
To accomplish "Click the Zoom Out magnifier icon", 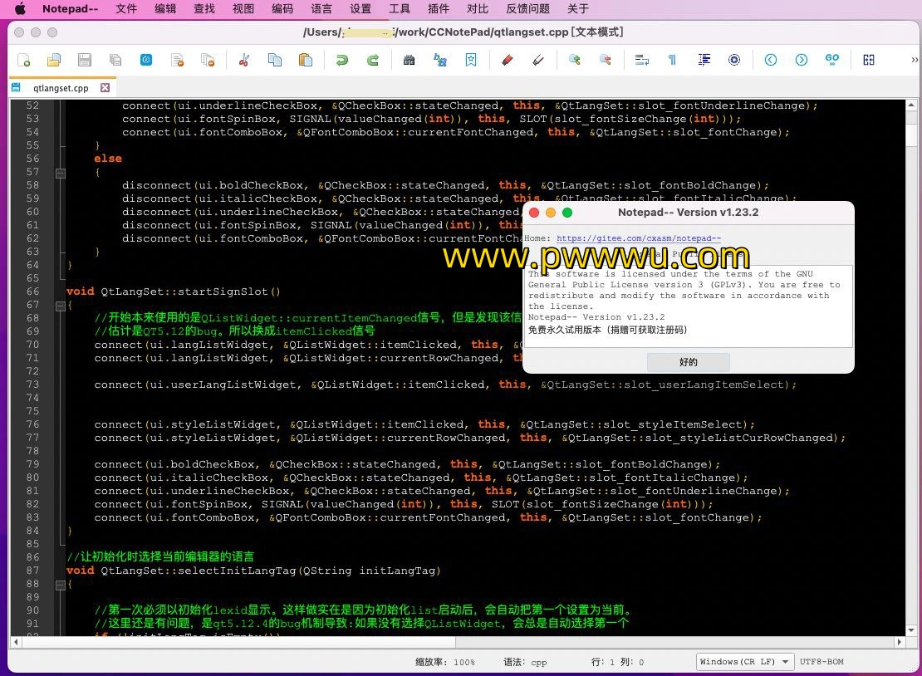I will click(x=605, y=60).
